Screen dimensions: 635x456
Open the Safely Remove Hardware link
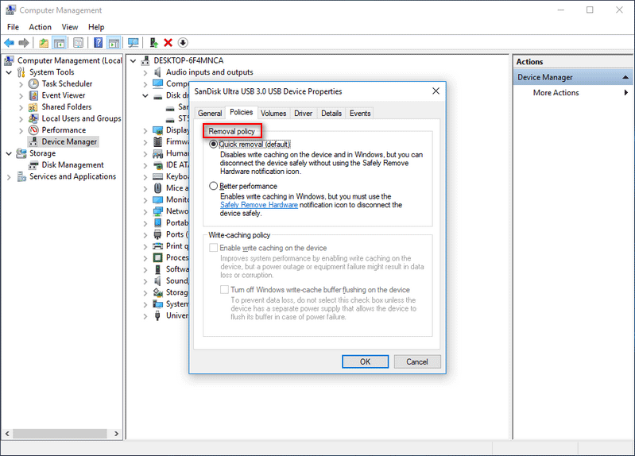(x=259, y=205)
